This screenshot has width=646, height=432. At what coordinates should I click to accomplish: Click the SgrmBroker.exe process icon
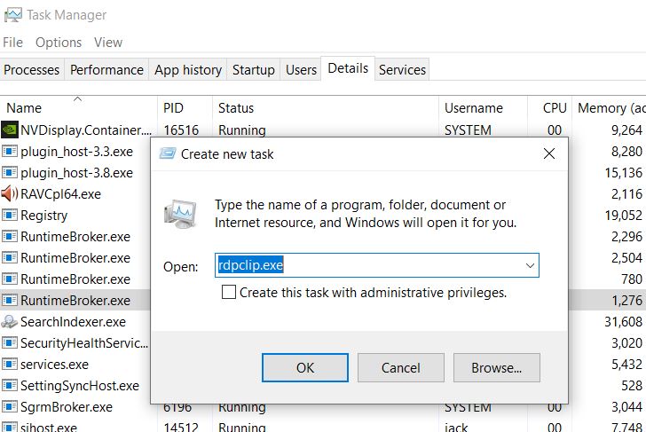10,407
